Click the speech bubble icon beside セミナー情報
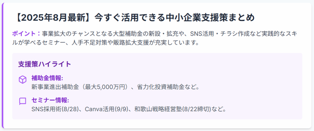Screen dimensions: 314x131 pos(23,101)
